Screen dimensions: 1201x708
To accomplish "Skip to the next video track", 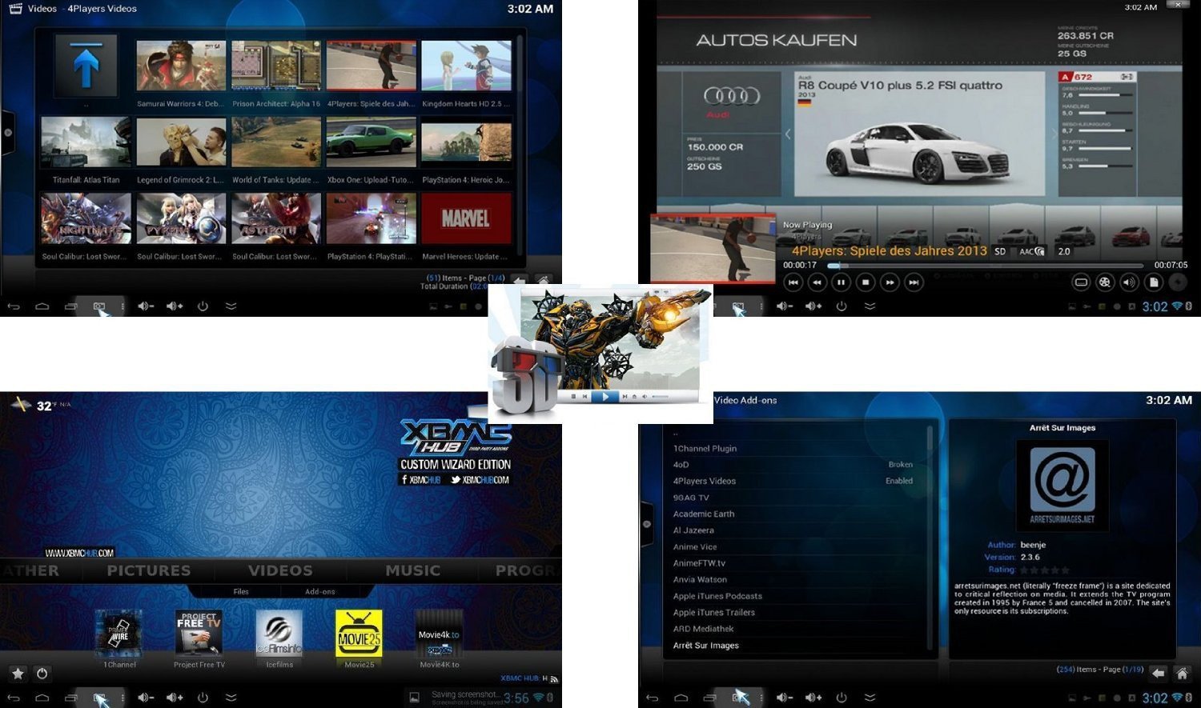I will pos(914,282).
